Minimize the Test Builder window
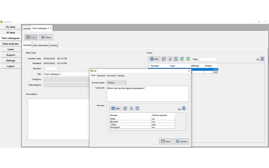Screen dimensions: 269x168 tap(253, 22)
